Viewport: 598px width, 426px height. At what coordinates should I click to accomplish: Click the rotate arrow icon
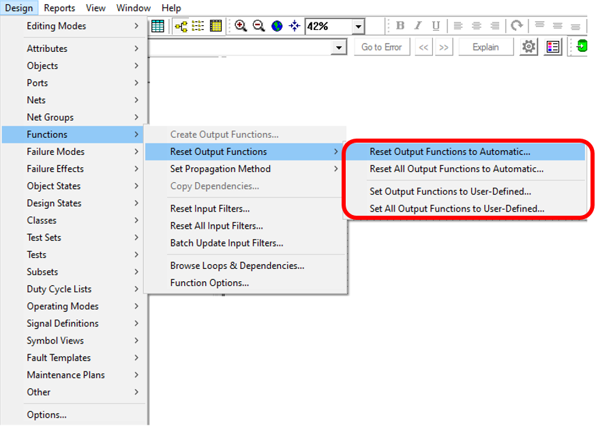click(x=517, y=25)
